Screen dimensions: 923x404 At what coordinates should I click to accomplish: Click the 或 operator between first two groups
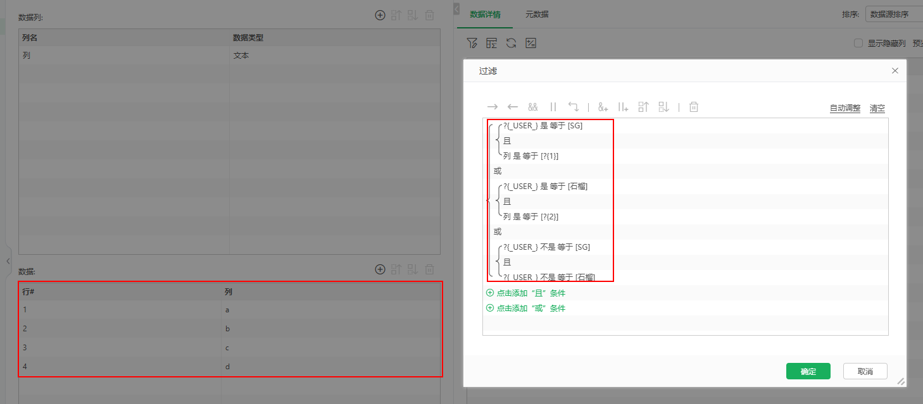[498, 171]
